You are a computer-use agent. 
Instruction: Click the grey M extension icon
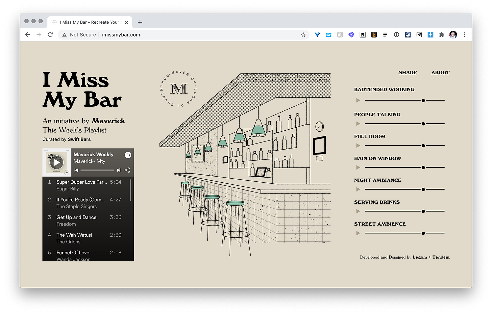[x=340, y=34]
